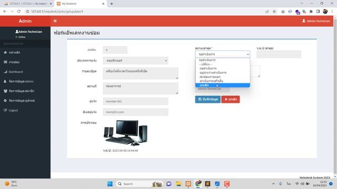Click the member 001 reporter field

(x=135, y=101)
